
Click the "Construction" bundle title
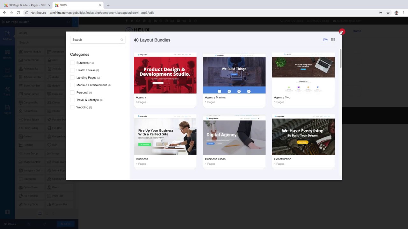tap(282, 159)
